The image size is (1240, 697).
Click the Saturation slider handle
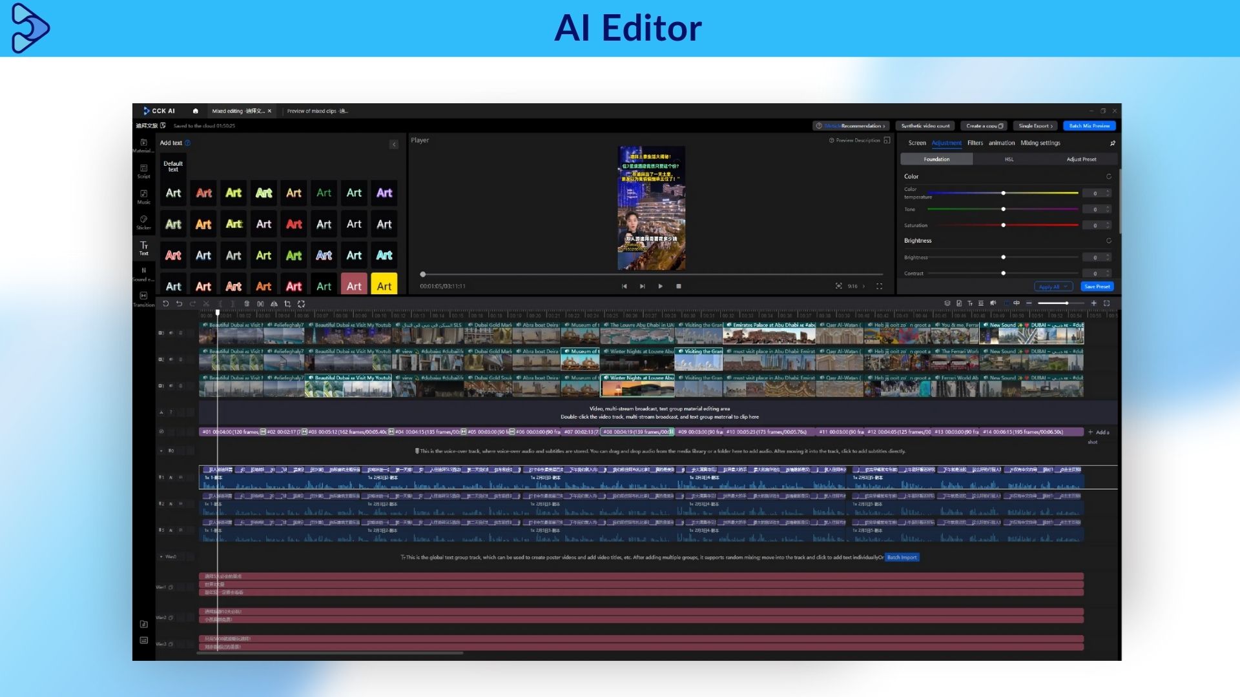tap(1003, 225)
